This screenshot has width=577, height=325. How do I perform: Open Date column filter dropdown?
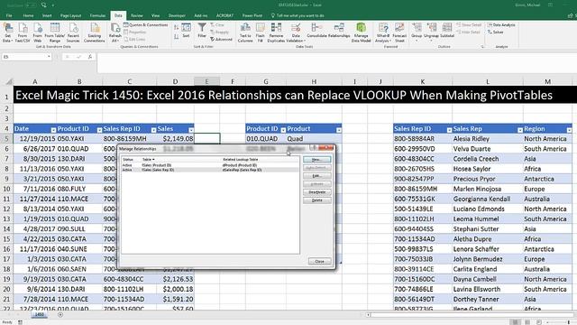tap(53, 130)
